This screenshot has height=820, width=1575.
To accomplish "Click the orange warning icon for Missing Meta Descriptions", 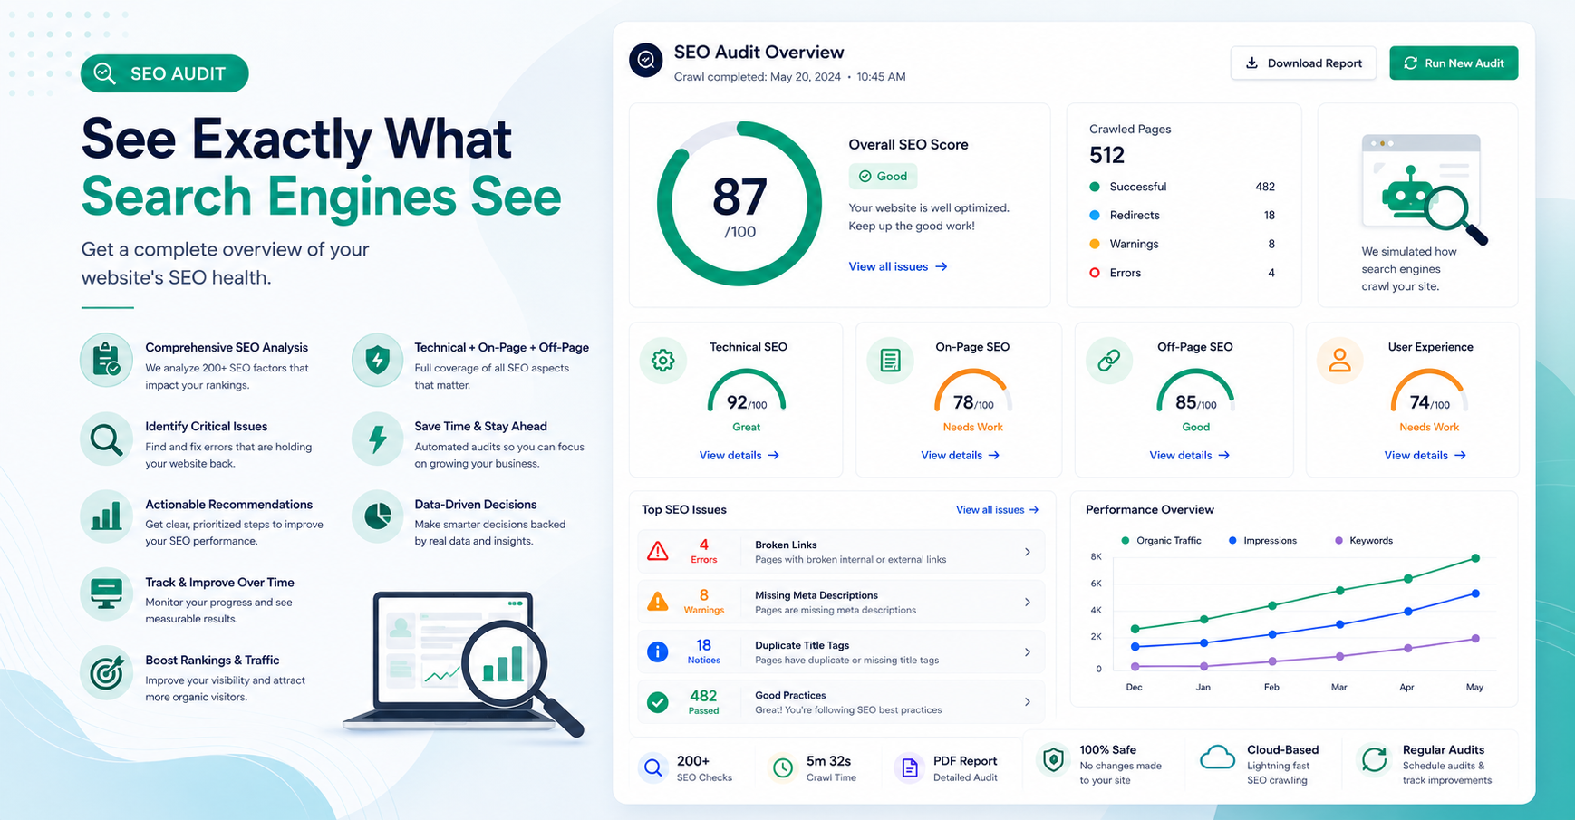I will coord(658,602).
